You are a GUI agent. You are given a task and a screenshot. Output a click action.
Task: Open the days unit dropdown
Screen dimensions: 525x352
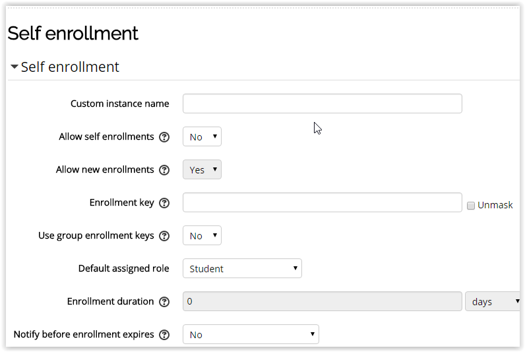493,301
